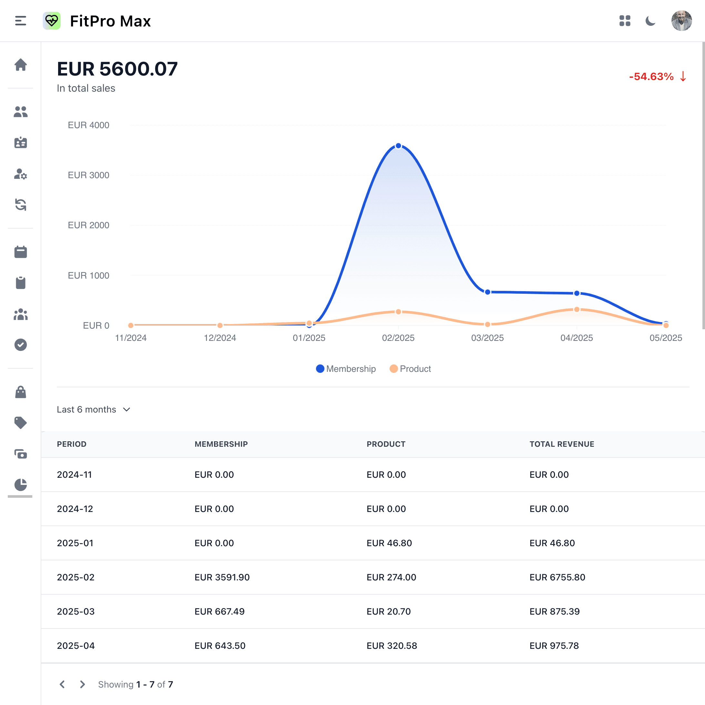
Task: Toggle dark mode with the moon icon
Action: coord(651,21)
